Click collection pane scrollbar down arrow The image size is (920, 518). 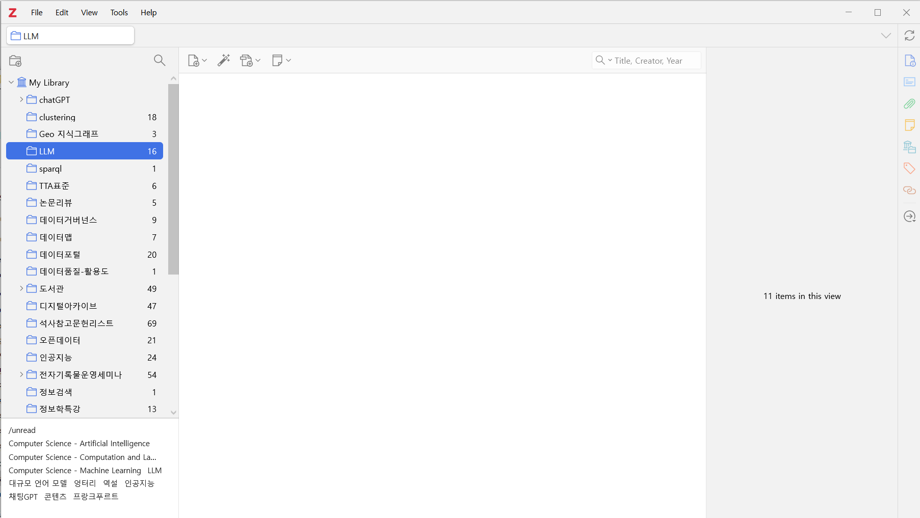173,413
